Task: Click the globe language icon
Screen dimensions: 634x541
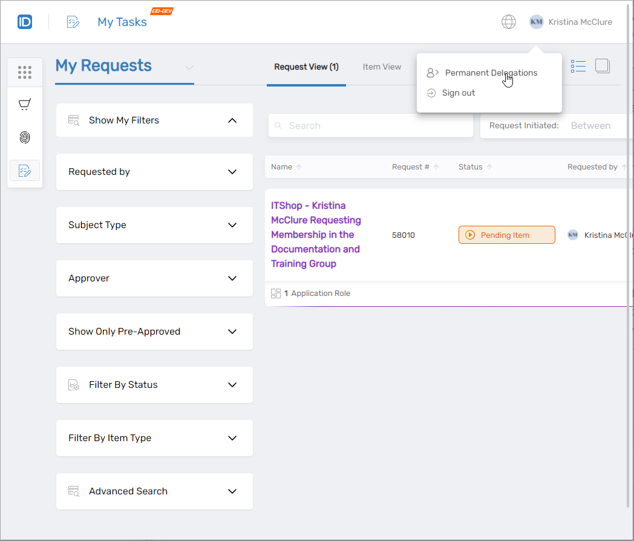Action: tap(509, 22)
